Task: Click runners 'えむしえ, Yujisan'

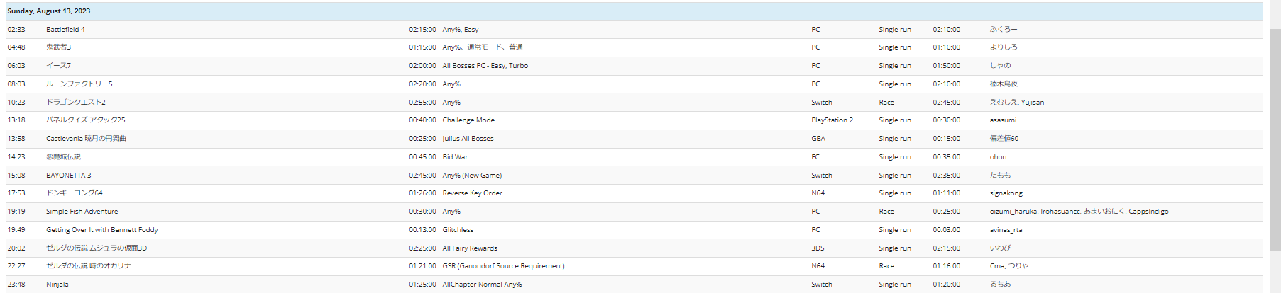Action: (1017, 103)
